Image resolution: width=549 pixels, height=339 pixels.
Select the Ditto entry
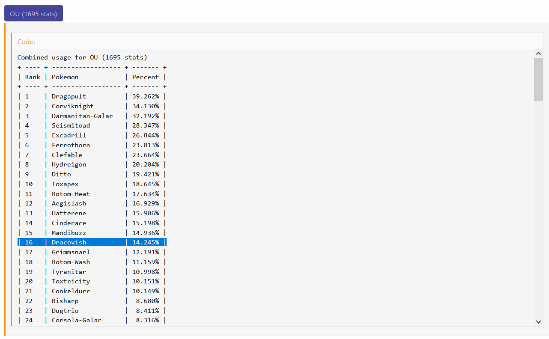point(61,174)
